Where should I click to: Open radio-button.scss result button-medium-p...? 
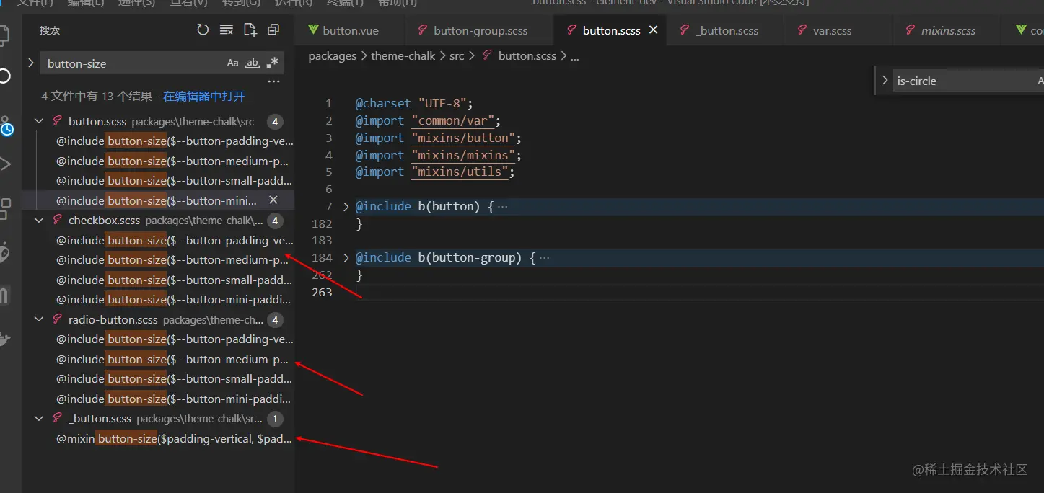(x=172, y=359)
